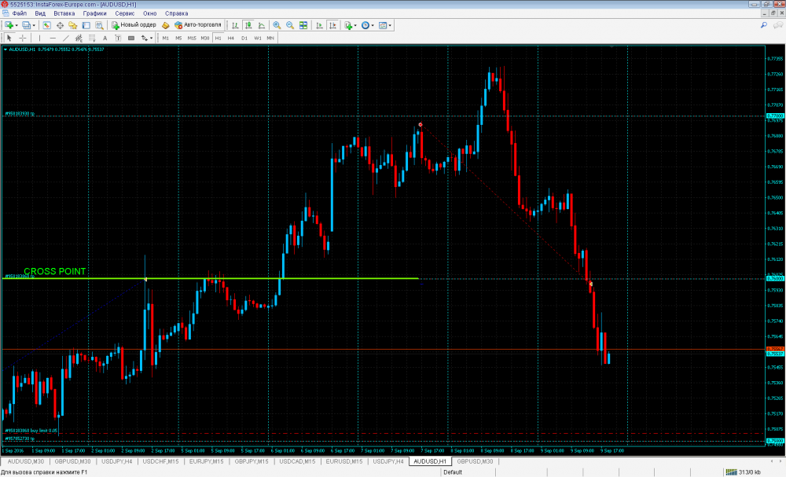786x477 pixels.
Task: Select the Equidistant Channel tool
Action: (79, 38)
